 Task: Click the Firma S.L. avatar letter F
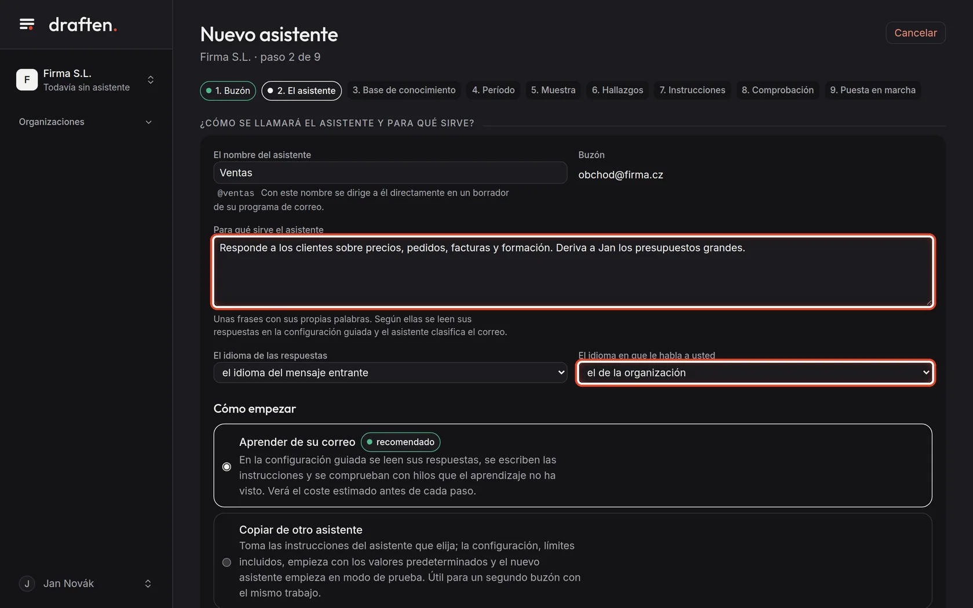pyautogui.click(x=27, y=80)
